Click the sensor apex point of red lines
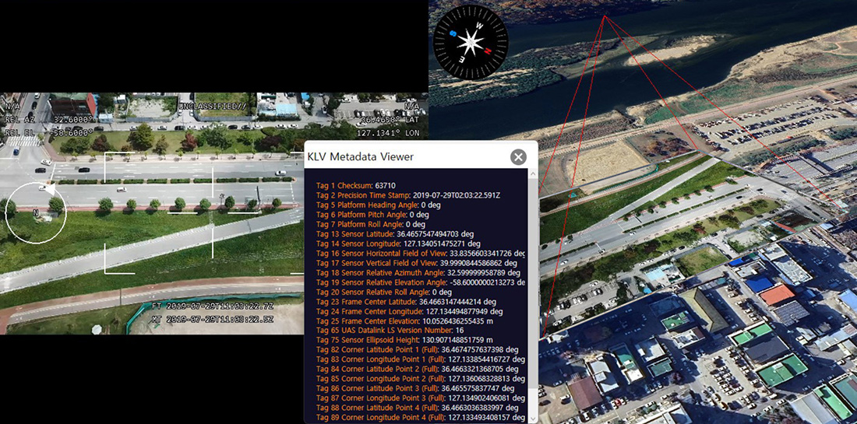The height and width of the screenshot is (424, 857). coord(603,17)
